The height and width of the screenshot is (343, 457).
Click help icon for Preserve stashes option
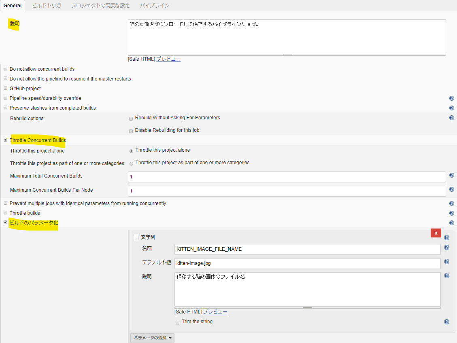coord(451,108)
